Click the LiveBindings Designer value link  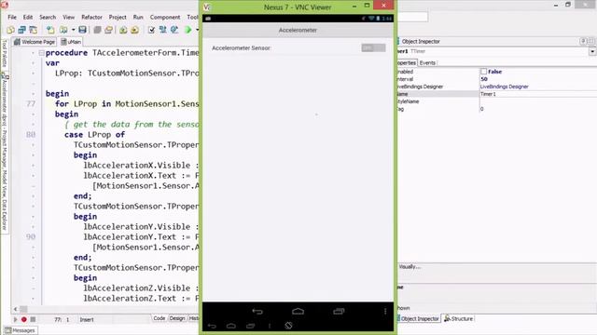click(x=504, y=87)
